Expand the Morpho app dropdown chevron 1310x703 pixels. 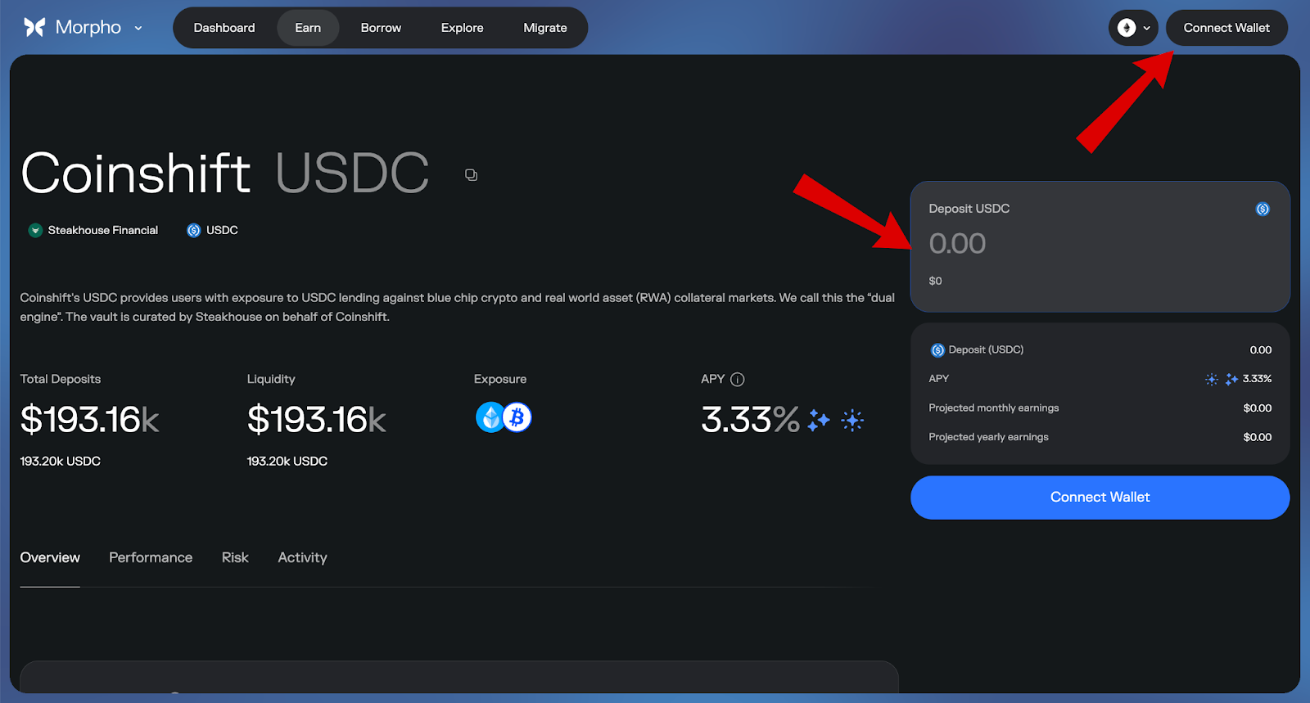[x=138, y=28]
